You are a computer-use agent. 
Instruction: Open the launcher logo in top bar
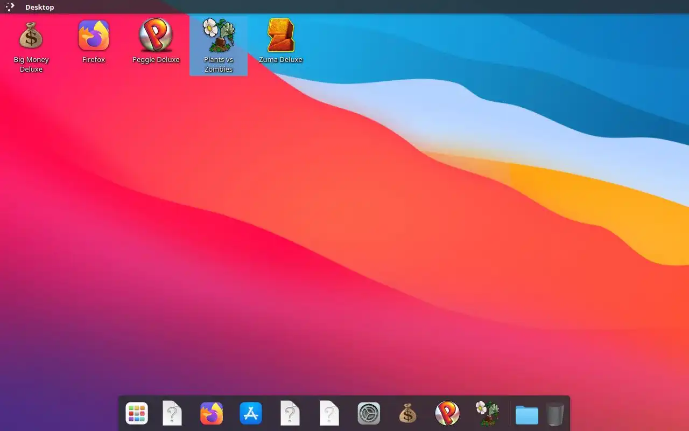pos(10,7)
